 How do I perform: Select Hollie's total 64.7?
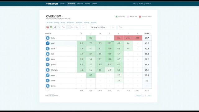147,38
